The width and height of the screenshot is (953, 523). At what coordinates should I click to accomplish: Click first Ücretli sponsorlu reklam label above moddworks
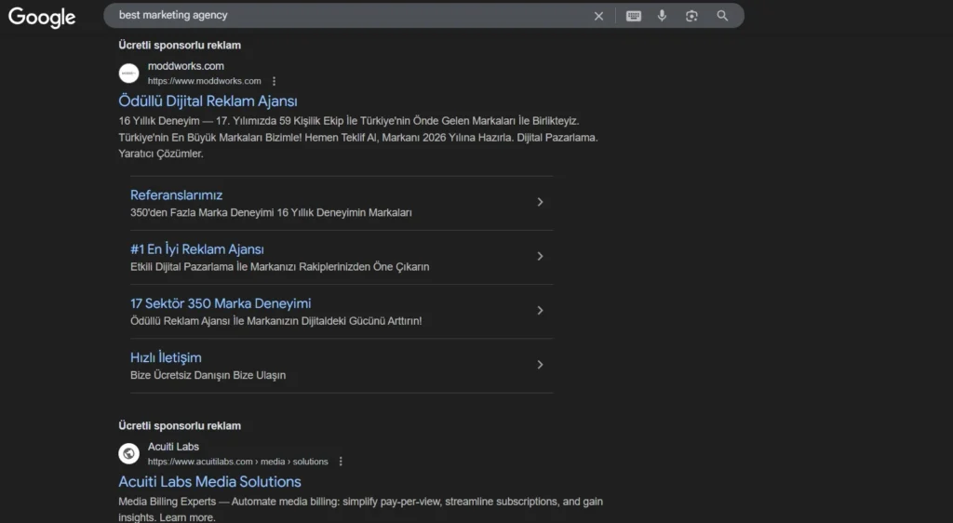(x=180, y=45)
